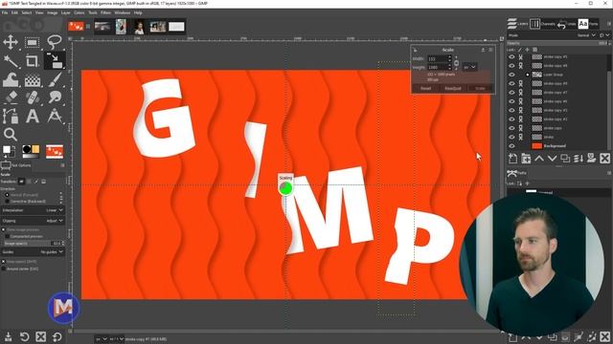Toggle visibility of the Layer Group
The width and height of the screenshot is (613, 344).
511,75
